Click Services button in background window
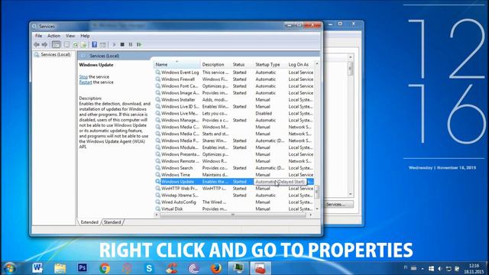489x275 pixels. point(338,204)
